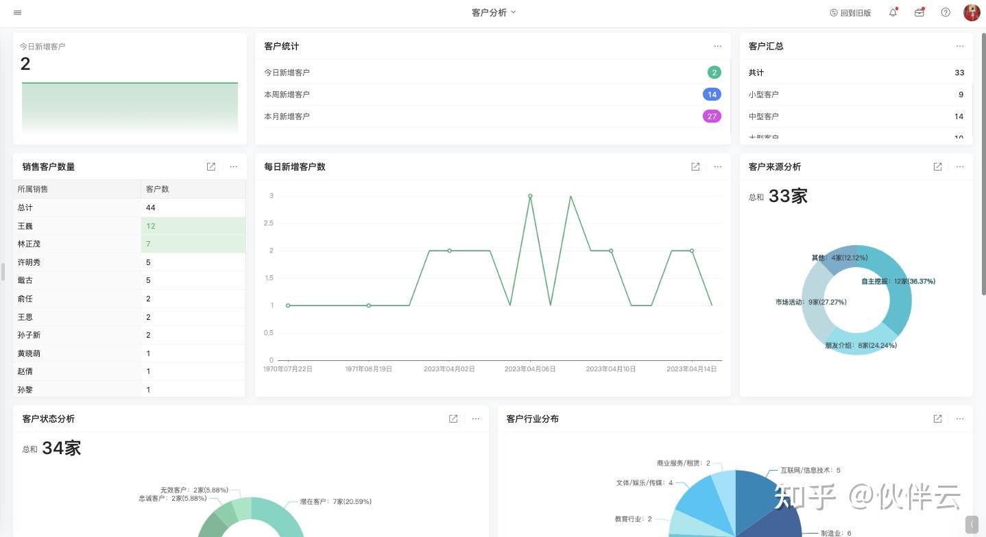This screenshot has height=537, width=986.
Task: Open more options on 客户统计 card
Action: pyautogui.click(x=717, y=47)
